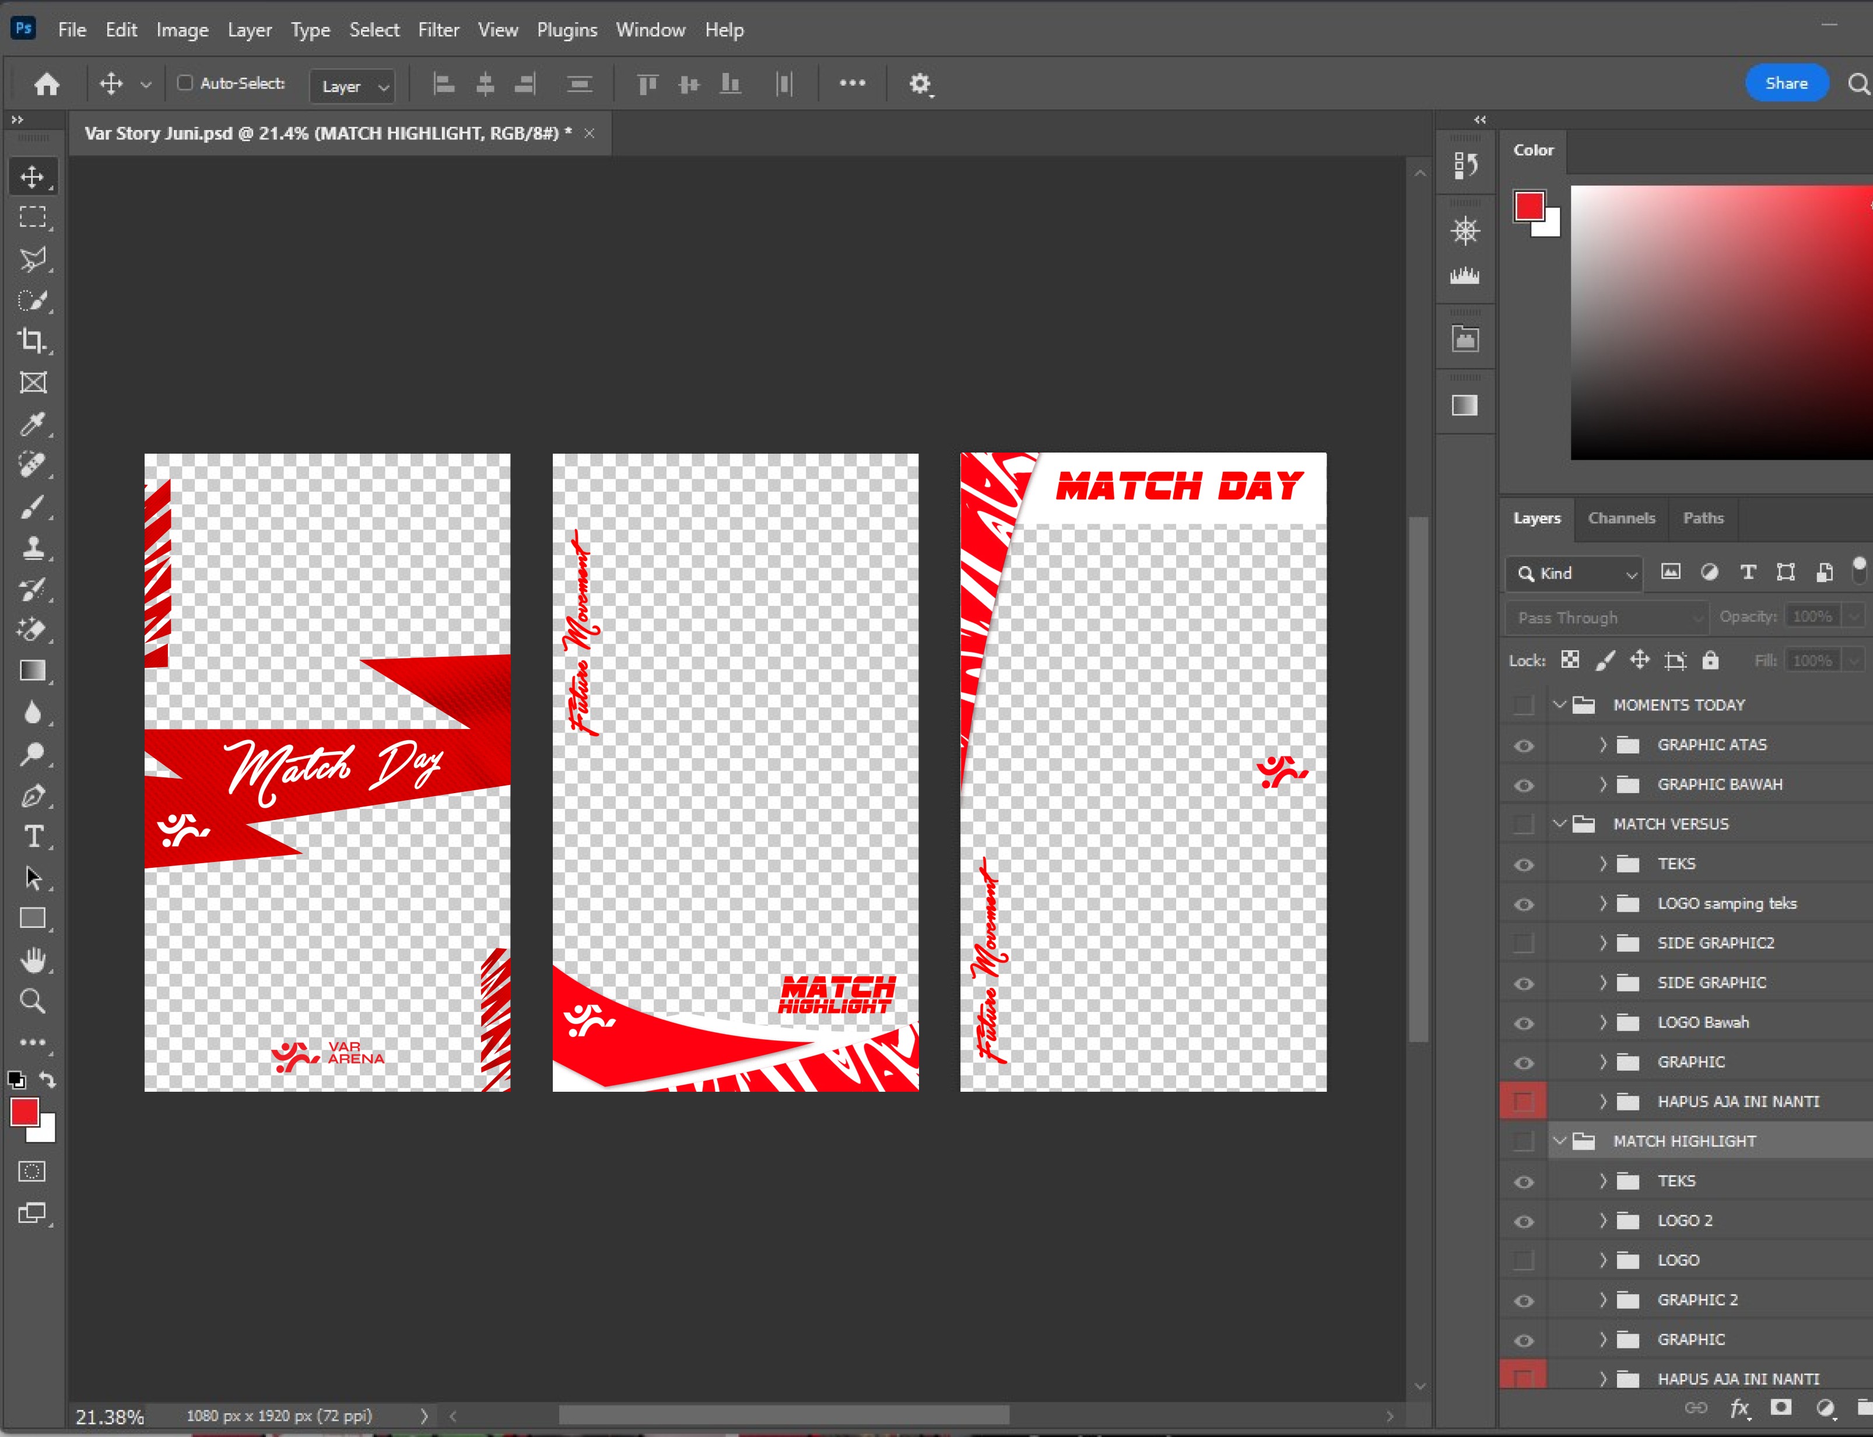Select the Clone Stamp tool
Viewport: 1873px width, 1437px height.
coord(33,548)
